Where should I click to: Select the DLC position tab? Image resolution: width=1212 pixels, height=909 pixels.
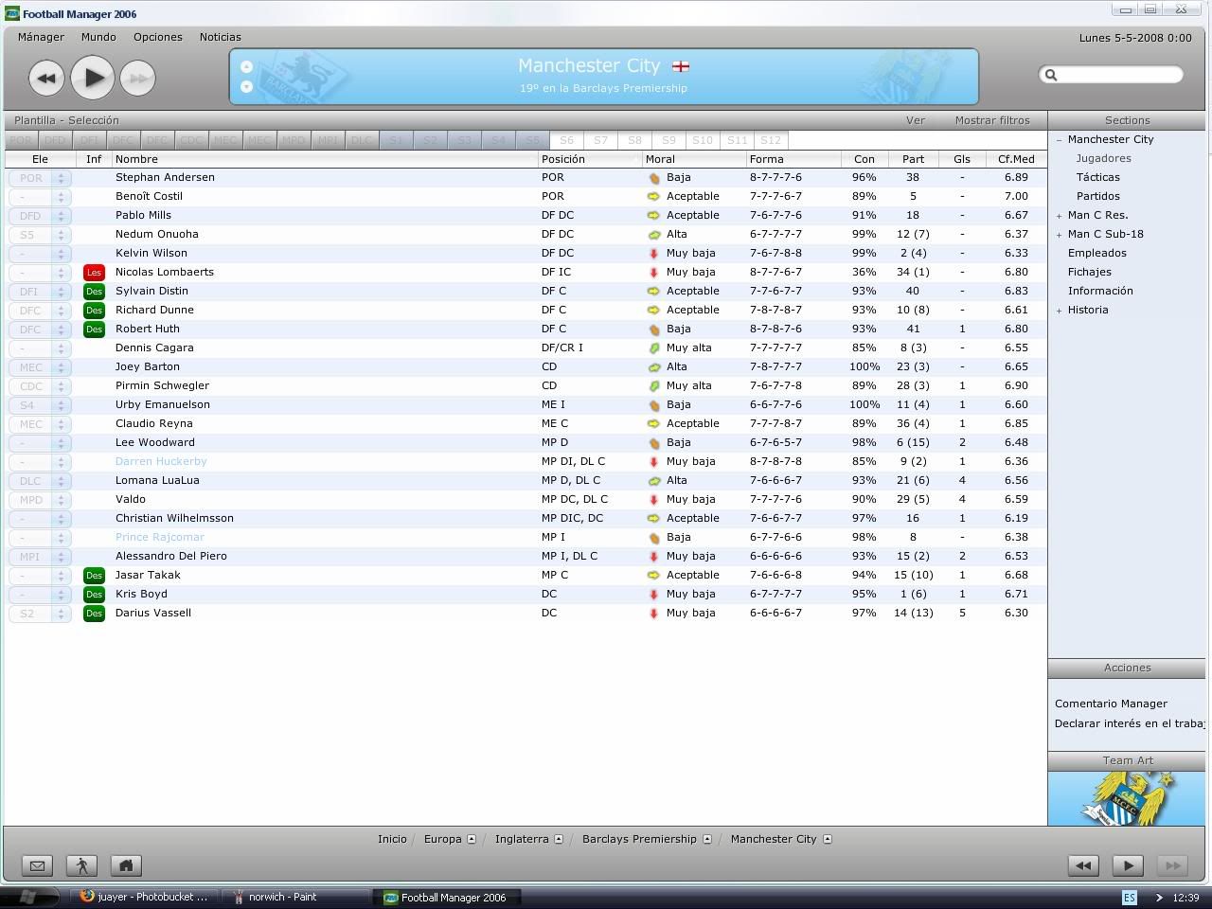[362, 140]
